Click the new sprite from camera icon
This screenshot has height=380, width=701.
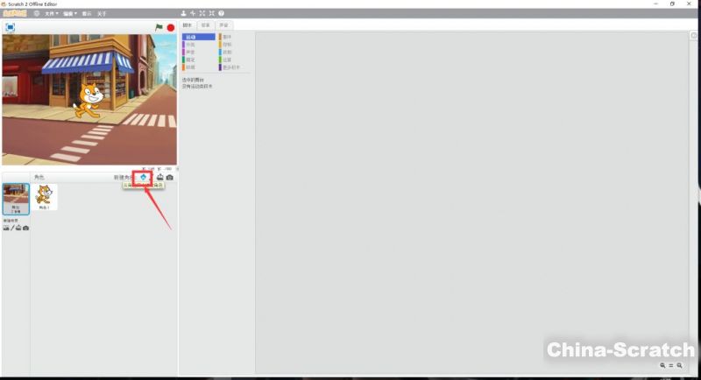(x=169, y=177)
